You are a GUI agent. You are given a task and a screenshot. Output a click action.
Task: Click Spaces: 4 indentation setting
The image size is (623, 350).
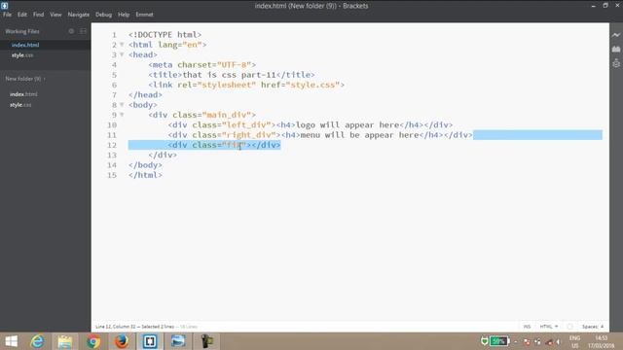(x=593, y=327)
